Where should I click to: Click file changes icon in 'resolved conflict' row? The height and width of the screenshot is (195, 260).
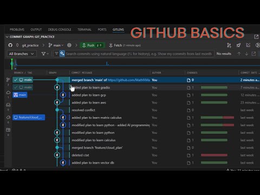[x=188, y=110]
